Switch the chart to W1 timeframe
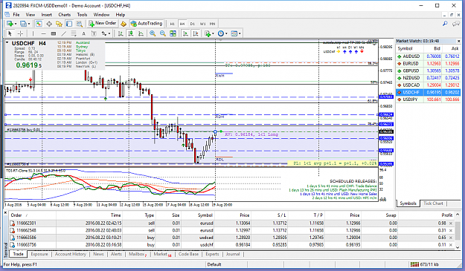Screen dimensions: 465x271 202,24
